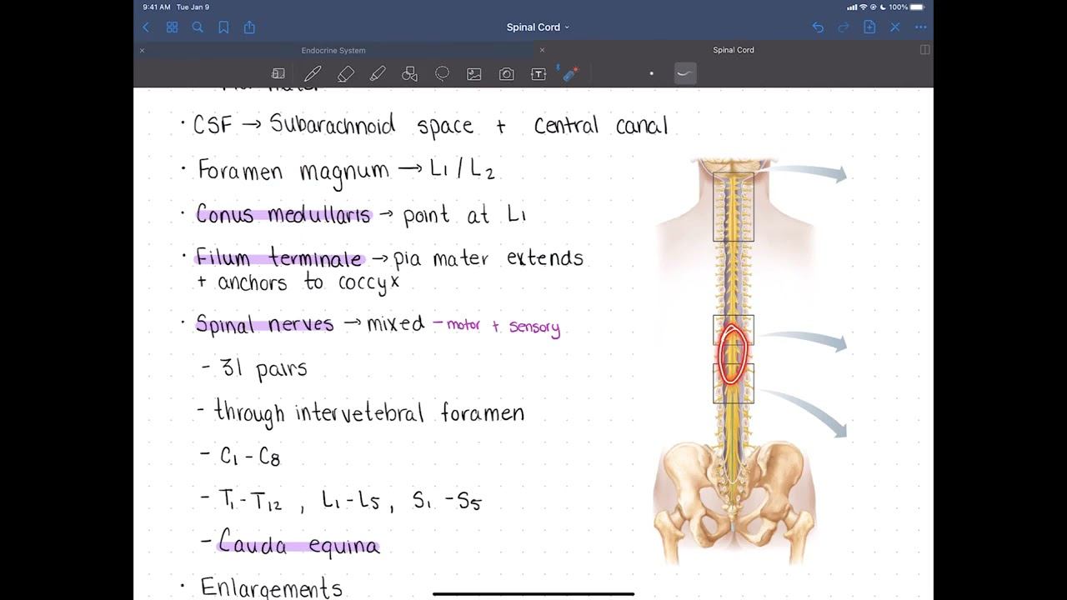Tap the purple 'motor + sensory' annotation
The height and width of the screenshot is (600, 1067).
click(x=503, y=327)
